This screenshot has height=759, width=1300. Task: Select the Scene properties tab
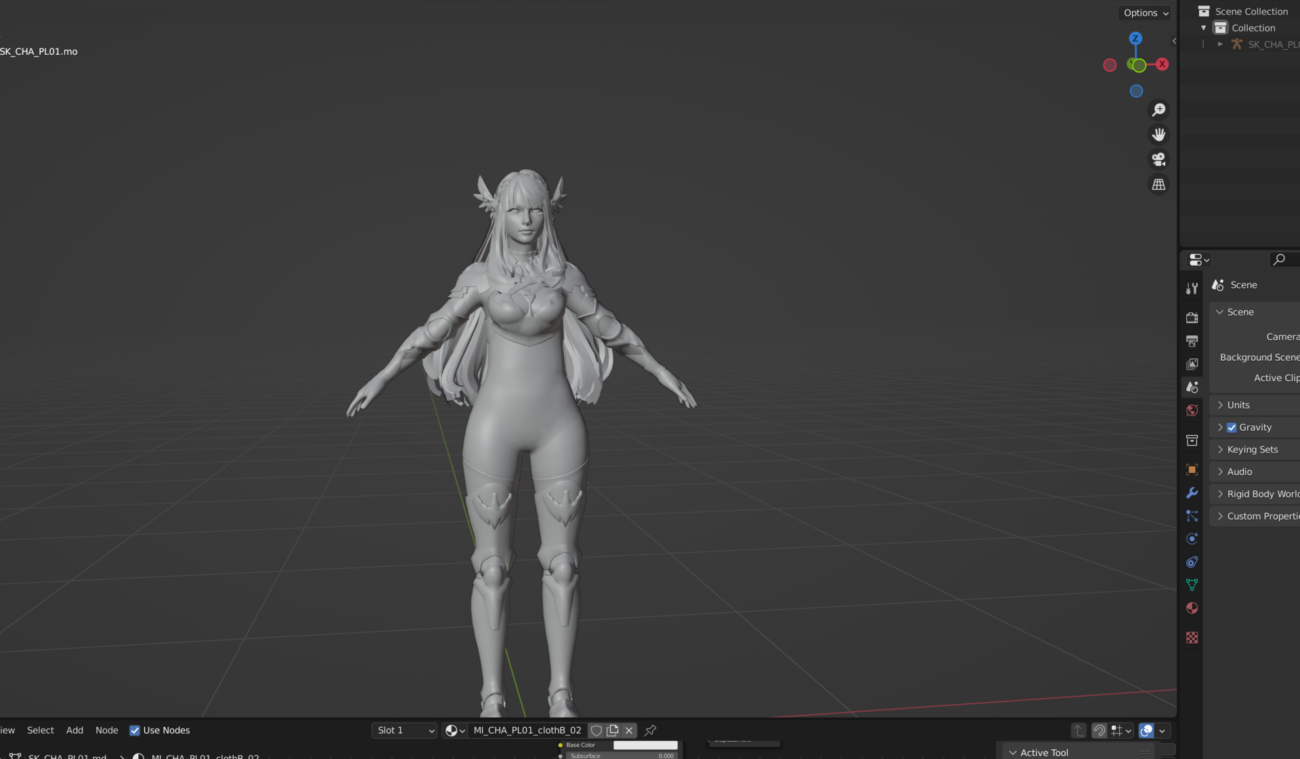(x=1192, y=387)
